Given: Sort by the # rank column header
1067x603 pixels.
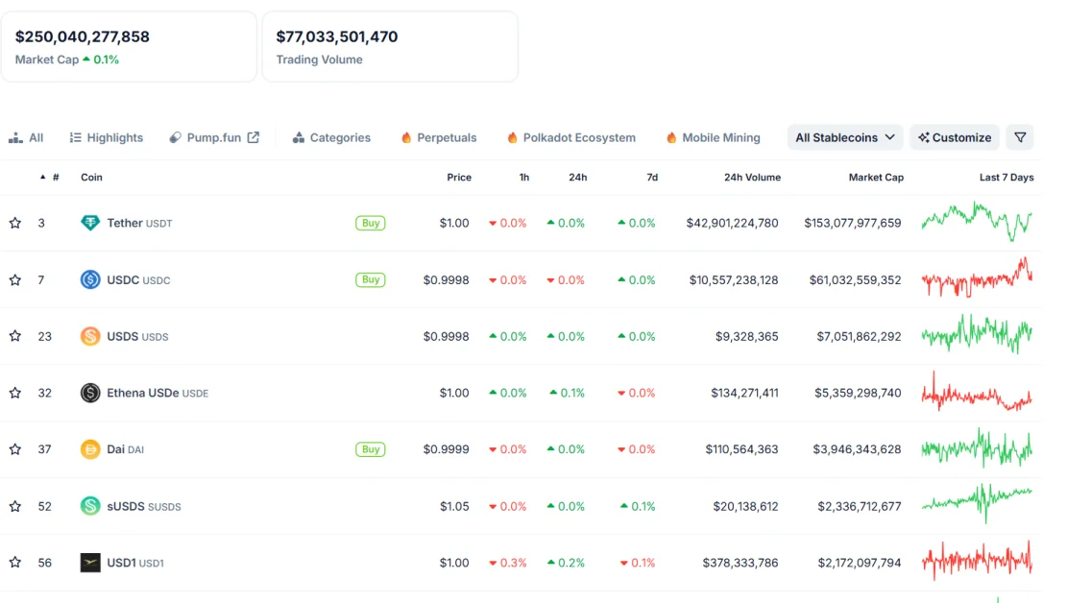Looking at the screenshot, I should [55, 178].
